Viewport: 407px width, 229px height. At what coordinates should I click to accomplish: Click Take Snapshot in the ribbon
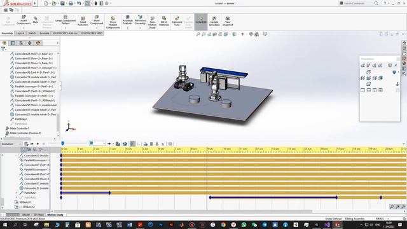[228, 21]
